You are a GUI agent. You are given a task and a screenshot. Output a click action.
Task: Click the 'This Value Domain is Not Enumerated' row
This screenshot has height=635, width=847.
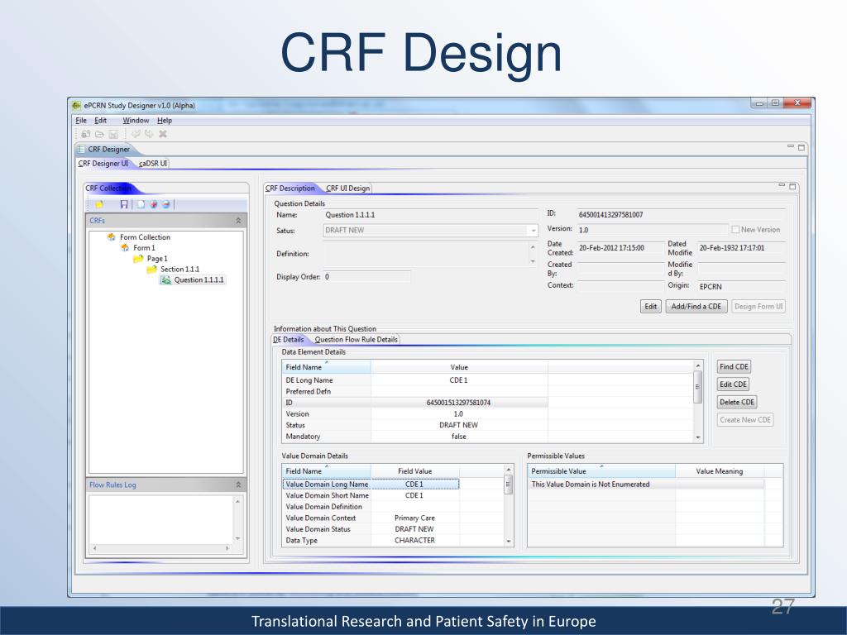tap(645, 485)
